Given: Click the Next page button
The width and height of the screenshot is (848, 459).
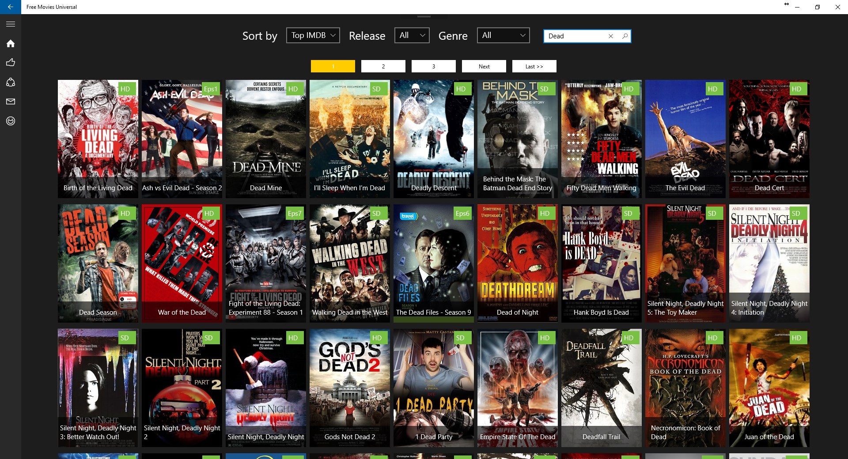Looking at the screenshot, I should (484, 66).
